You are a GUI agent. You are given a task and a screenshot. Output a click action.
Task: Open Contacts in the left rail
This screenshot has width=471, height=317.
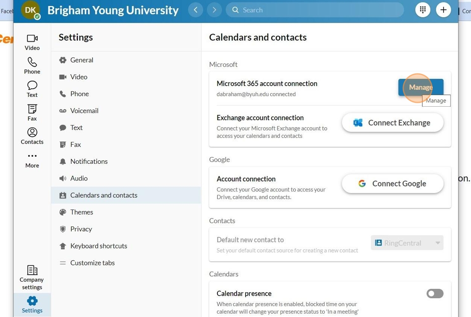(x=32, y=136)
